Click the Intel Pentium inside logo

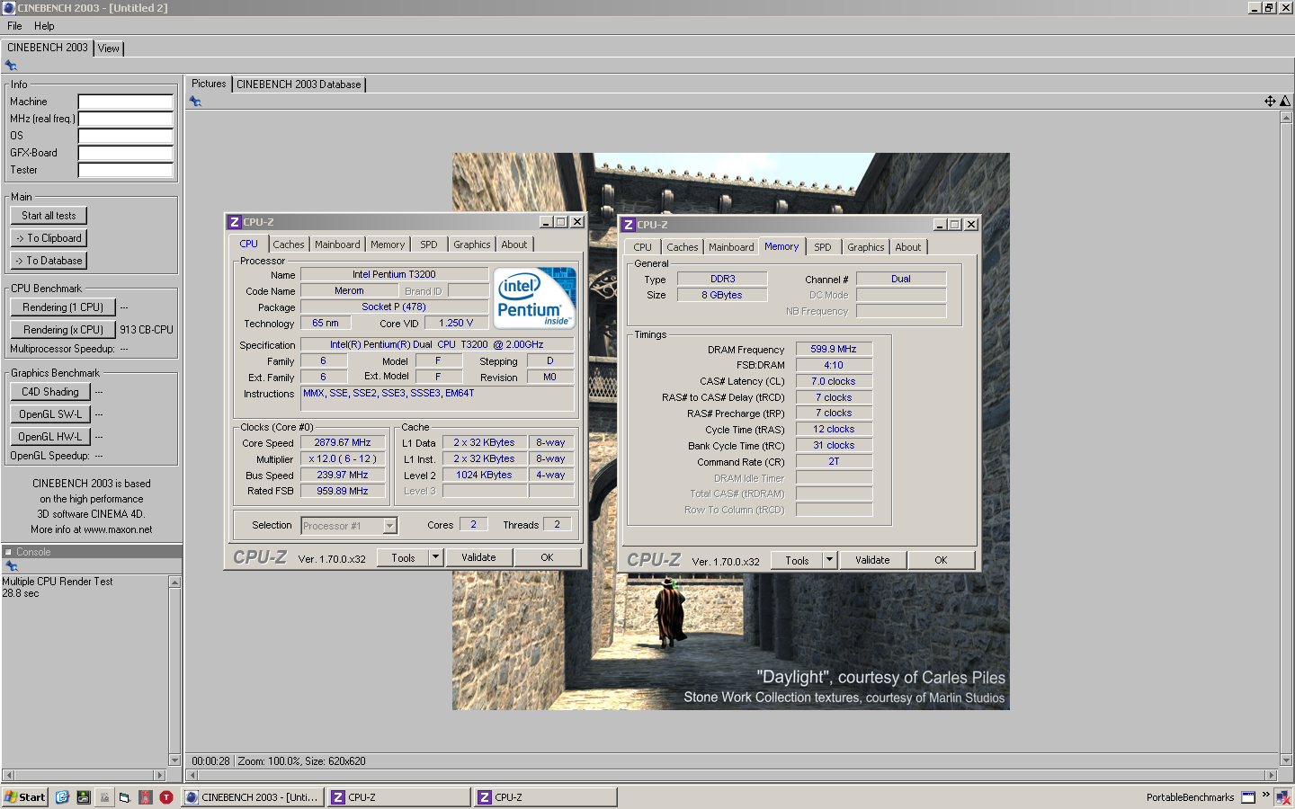[535, 298]
